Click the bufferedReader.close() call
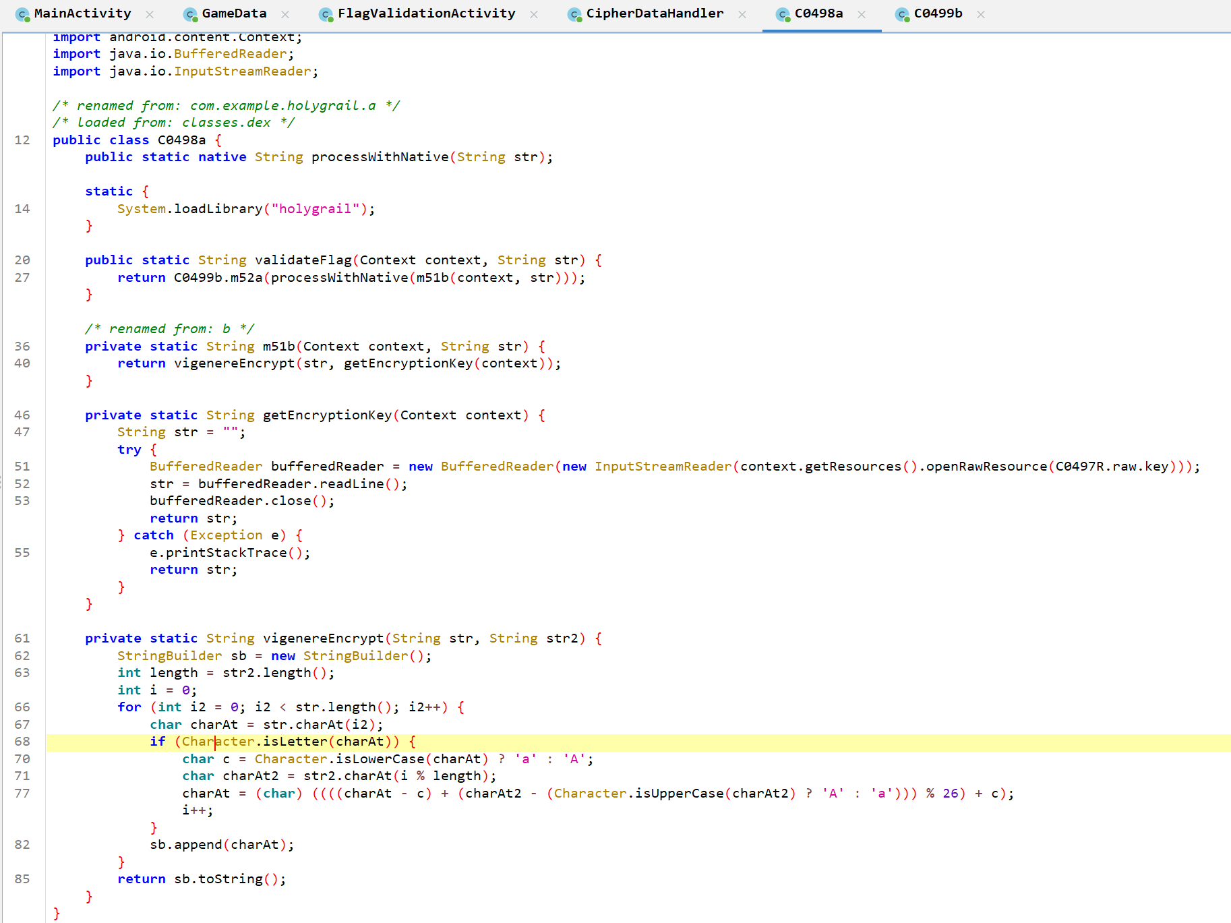 [239, 500]
